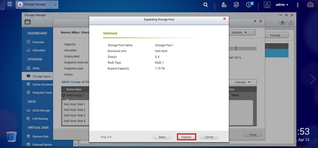Click the Storage Pool 1 value

(x=164, y=45)
